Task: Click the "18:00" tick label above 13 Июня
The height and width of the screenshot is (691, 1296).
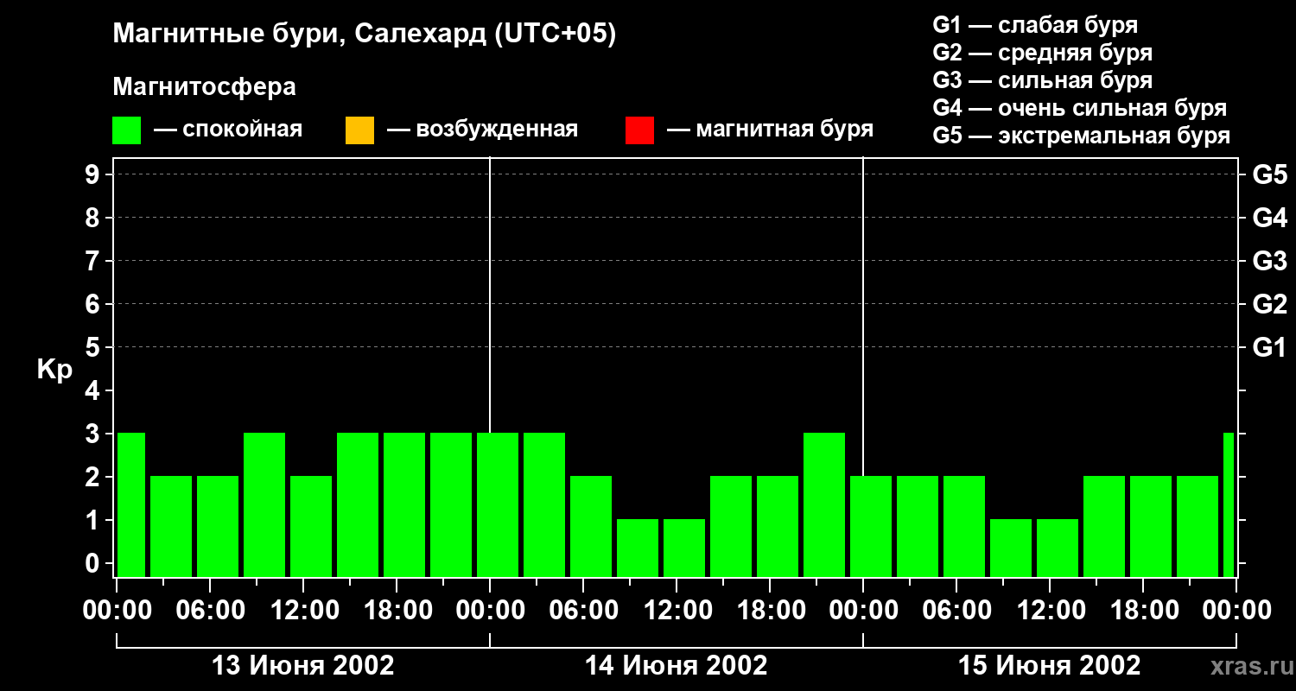Action: [397, 611]
